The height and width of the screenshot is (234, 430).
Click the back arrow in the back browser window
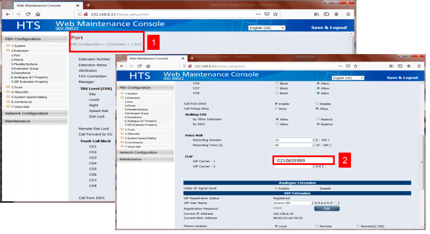click(x=8, y=14)
